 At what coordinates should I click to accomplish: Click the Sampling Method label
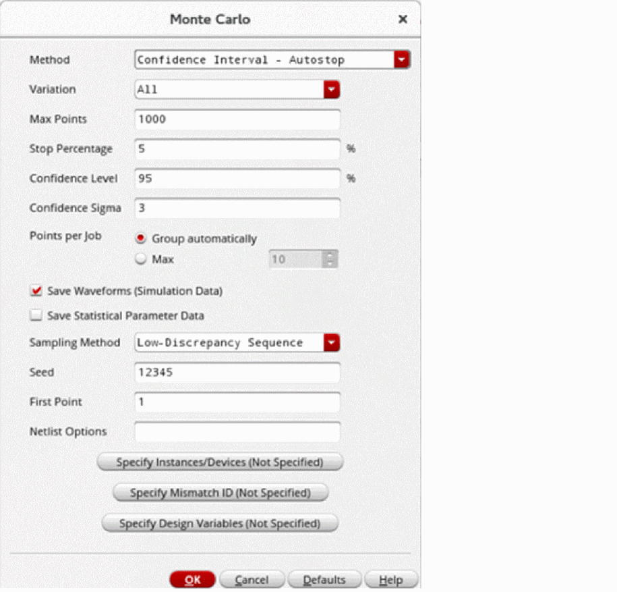(x=75, y=343)
